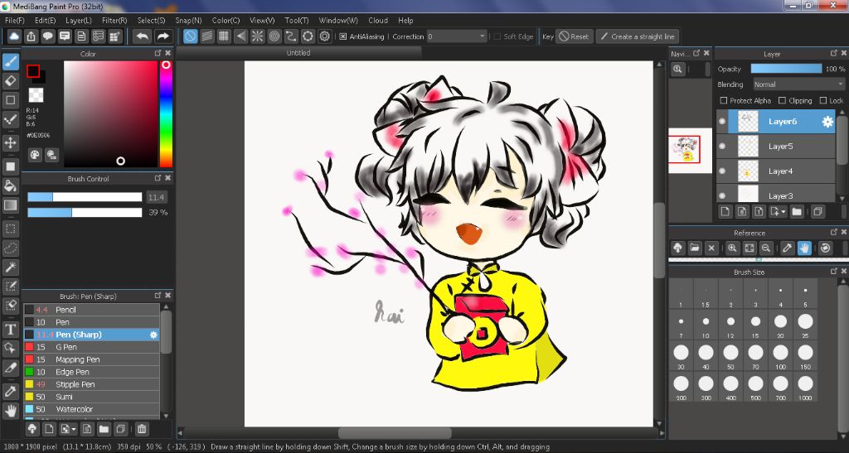The width and height of the screenshot is (849, 453).
Task: Open the Pen (Sharp) brush settings gear
Action: click(153, 335)
